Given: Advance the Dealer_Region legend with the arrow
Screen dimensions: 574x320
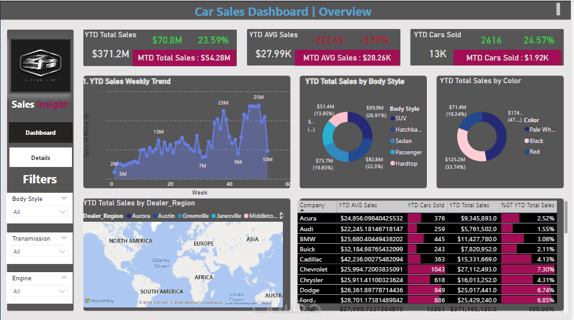Looking at the screenshot, I should (282, 215).
